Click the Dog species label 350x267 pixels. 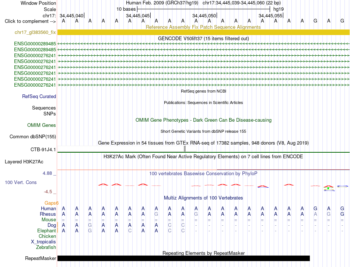point(52,225)
